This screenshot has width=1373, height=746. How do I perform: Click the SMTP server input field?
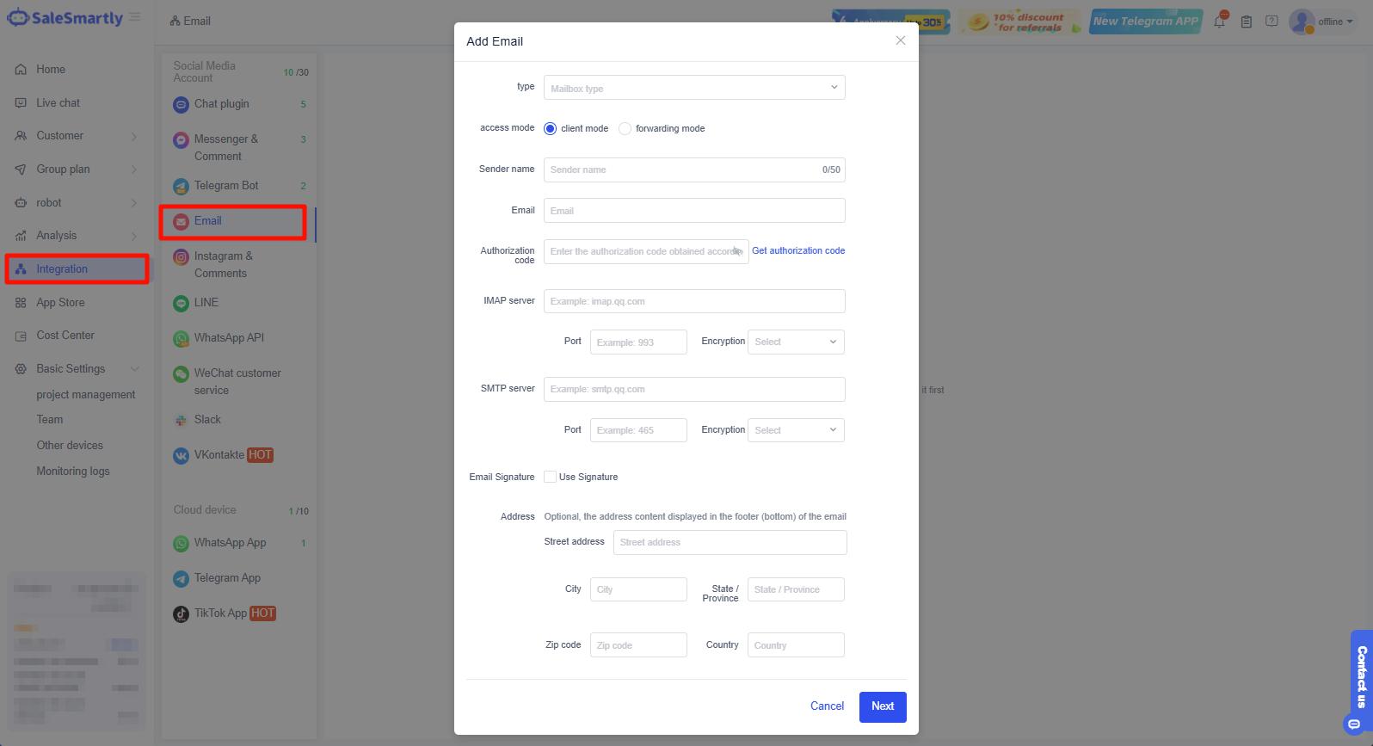tap(694, 389)
